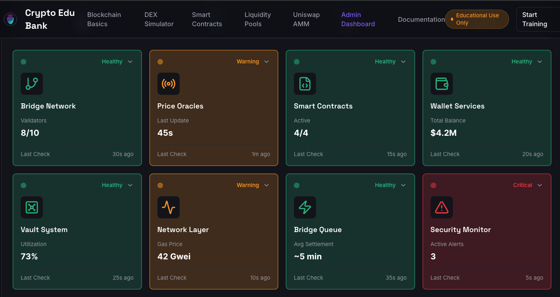The image size is (560, 297).
Task: Toggle the Security Monitor critical status dot
Action: (433, 185)
